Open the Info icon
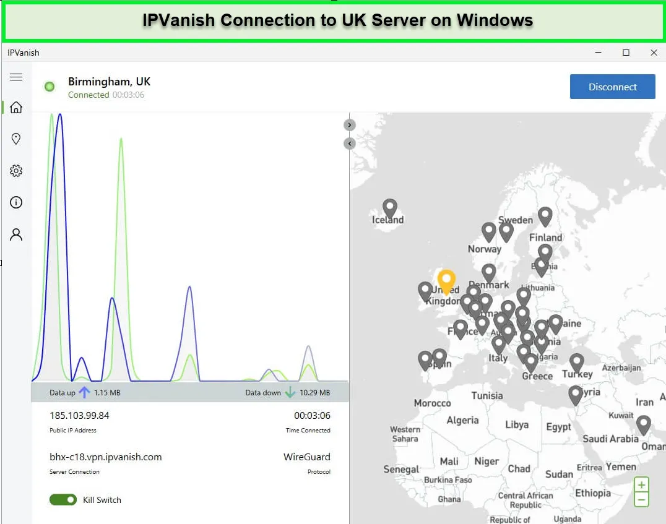Screen dimensions: 666x524 coord(16,202)
